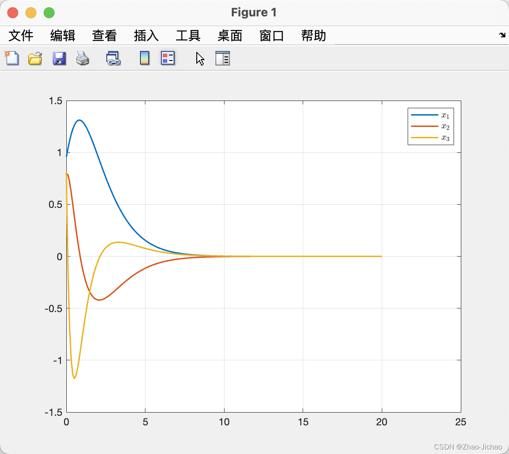Click the x-axis tick label 15
509x454 pixels.
303,422
